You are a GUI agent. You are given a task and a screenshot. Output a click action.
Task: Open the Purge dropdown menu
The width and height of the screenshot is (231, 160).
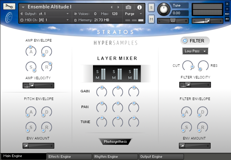click(x=133, y=14)
